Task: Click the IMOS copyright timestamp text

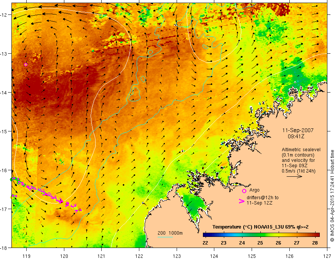Action: pyautogui.click(x=332, y=196)
